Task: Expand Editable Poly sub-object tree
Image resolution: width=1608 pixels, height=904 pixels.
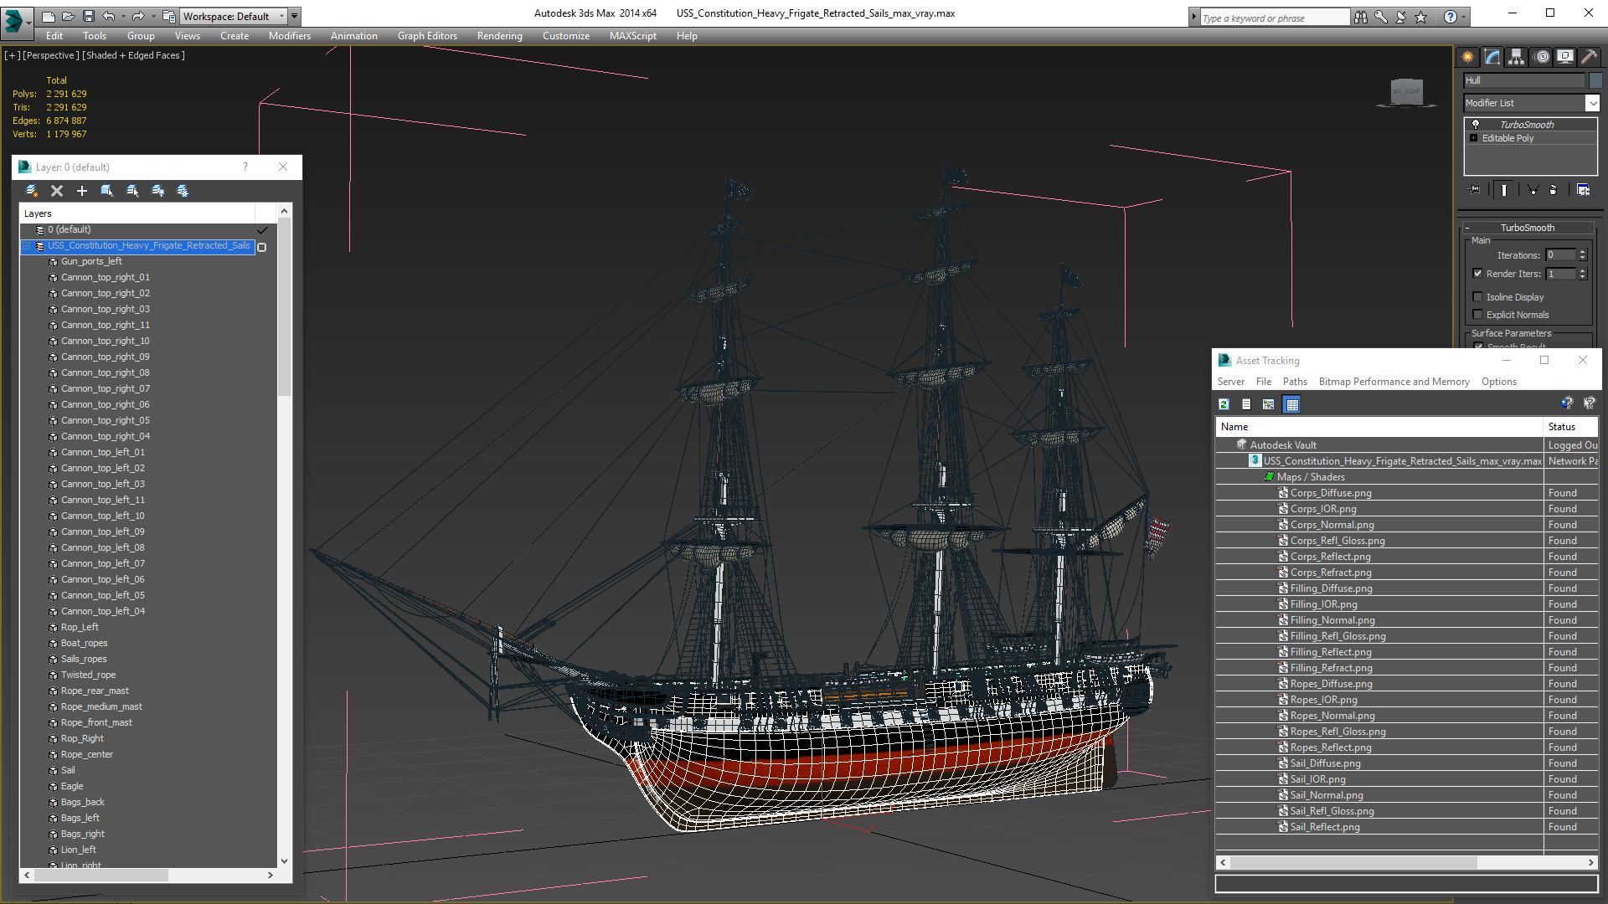Action: pyautogui.click(x=1474, y=138)
